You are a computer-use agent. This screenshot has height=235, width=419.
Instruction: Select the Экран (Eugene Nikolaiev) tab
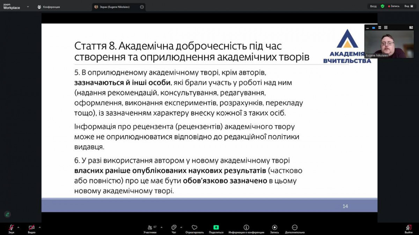coord(116,7)
